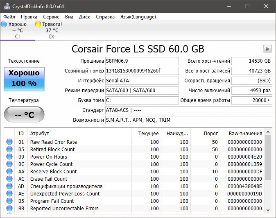The image size is (276, 218).
Task: Click status orb of Unexpected Power Loss Count
Action: click(x=9, y=193)
